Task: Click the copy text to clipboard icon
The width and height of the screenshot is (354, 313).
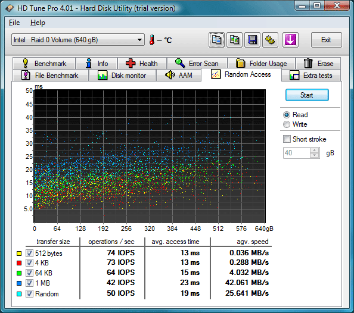Action: 216,40
